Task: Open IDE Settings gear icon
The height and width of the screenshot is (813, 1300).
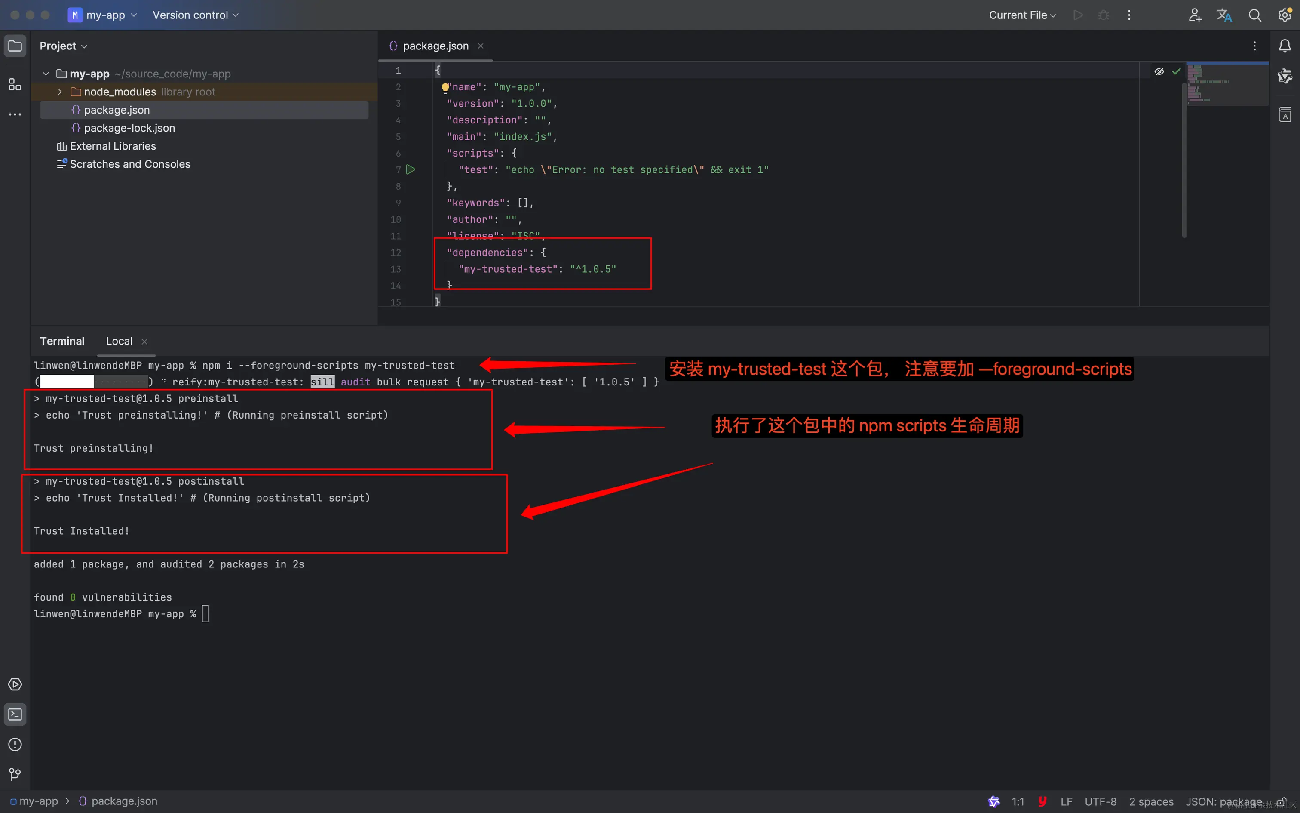Action: 1285,15
